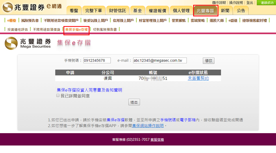Viewport: 276px width, 153px height.
Task: Click the 客服專線 (02)2351-7017 text
Action: tap(131, 140)
